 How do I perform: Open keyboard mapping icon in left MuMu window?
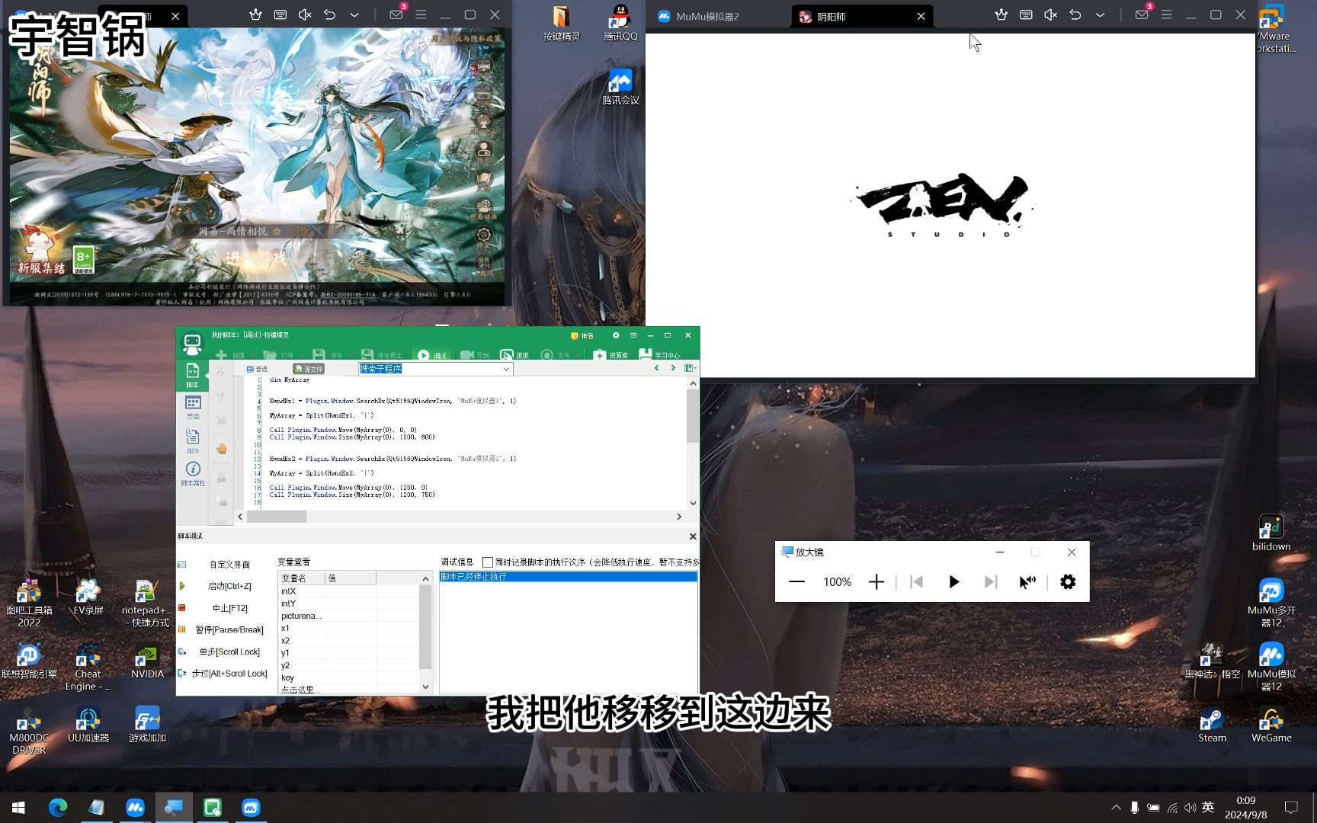[280, 14]
